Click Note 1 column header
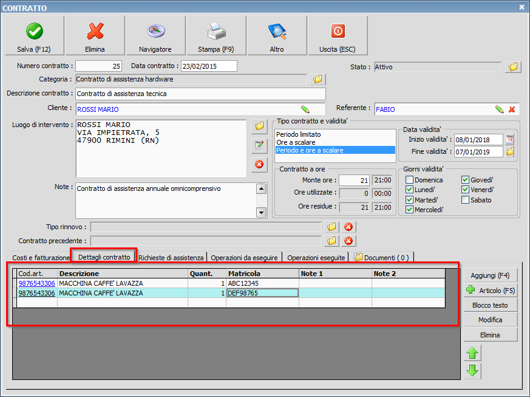The width and height of the screenshot is (530, 397). 335,274
